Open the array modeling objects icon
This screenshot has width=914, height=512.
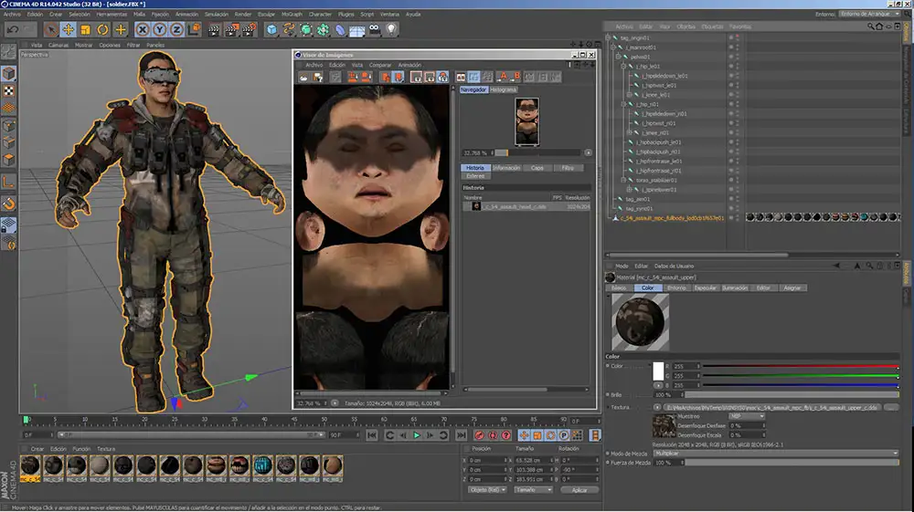tap(323, 29)
